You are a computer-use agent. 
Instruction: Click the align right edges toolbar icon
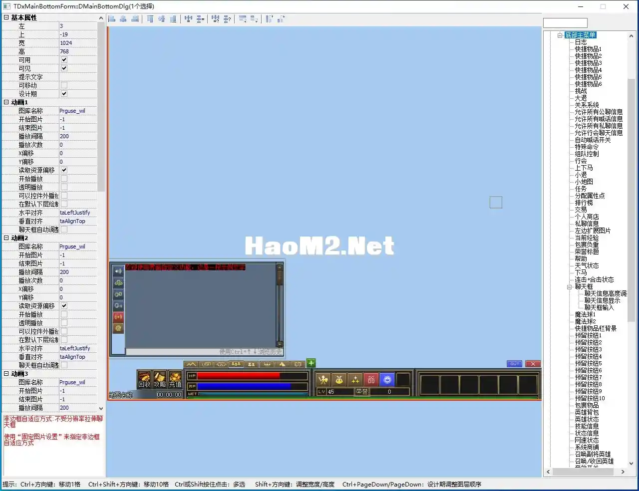[135, 19]
